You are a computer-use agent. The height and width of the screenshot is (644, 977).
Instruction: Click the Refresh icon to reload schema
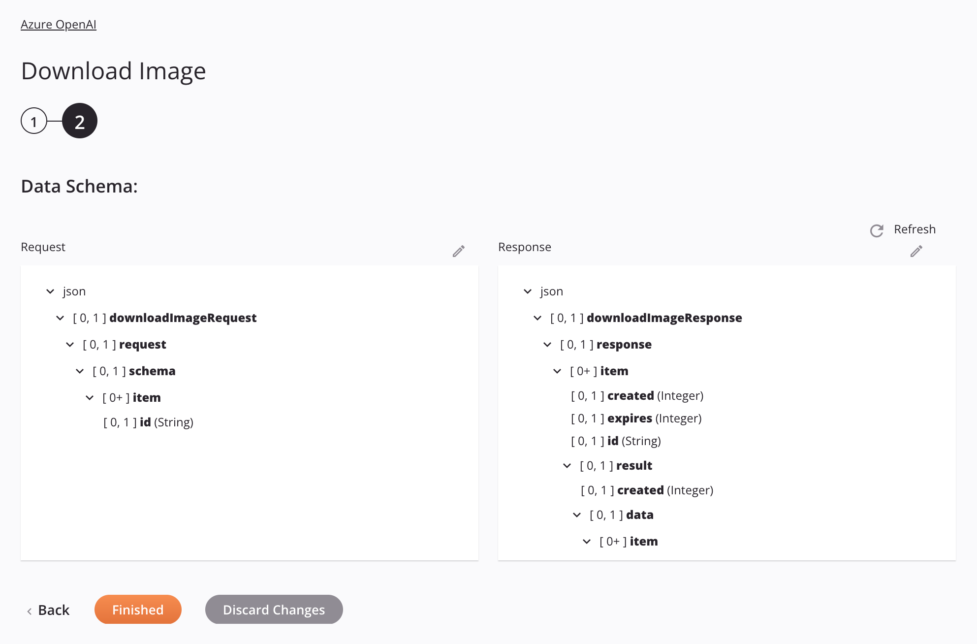point(877,229)
